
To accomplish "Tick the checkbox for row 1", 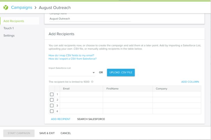I will [x=52, y=94].
